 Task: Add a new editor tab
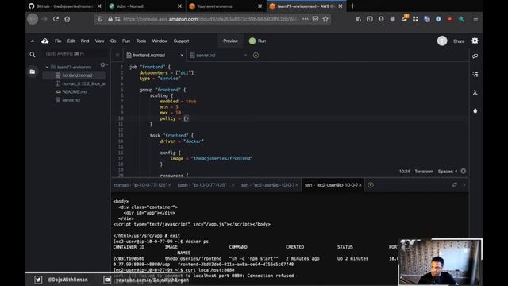(256, 55)
